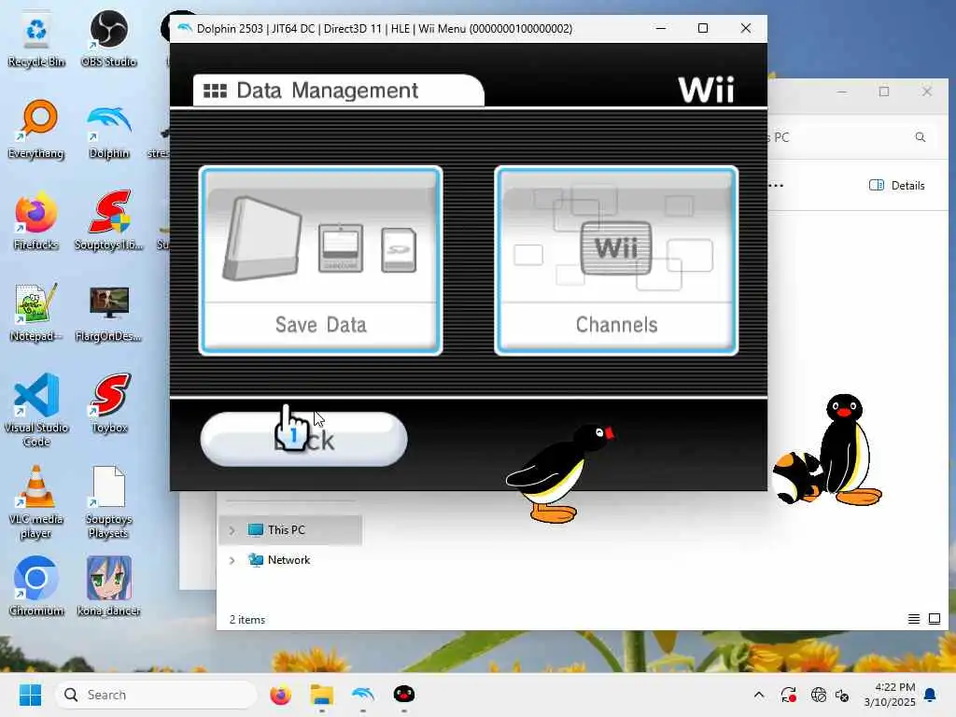
Task: Expand This PC in Explorer tree
Action: coord(232,530)
